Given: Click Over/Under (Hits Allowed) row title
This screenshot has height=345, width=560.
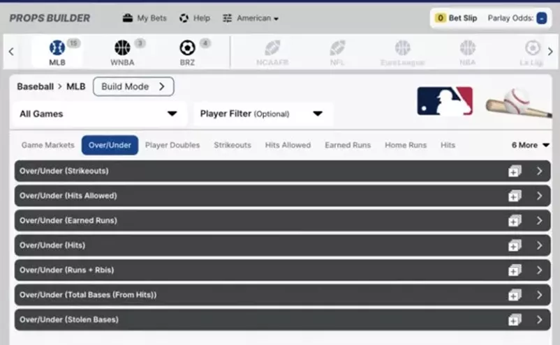Looking at the screenshot, I should (x=68, y=196).
